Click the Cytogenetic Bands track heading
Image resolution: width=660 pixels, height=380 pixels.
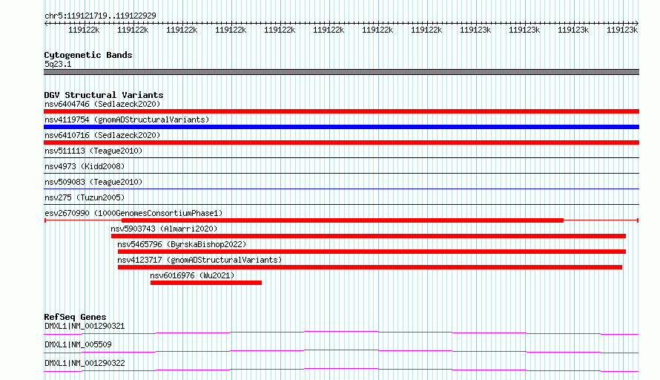tap(88, 55)
